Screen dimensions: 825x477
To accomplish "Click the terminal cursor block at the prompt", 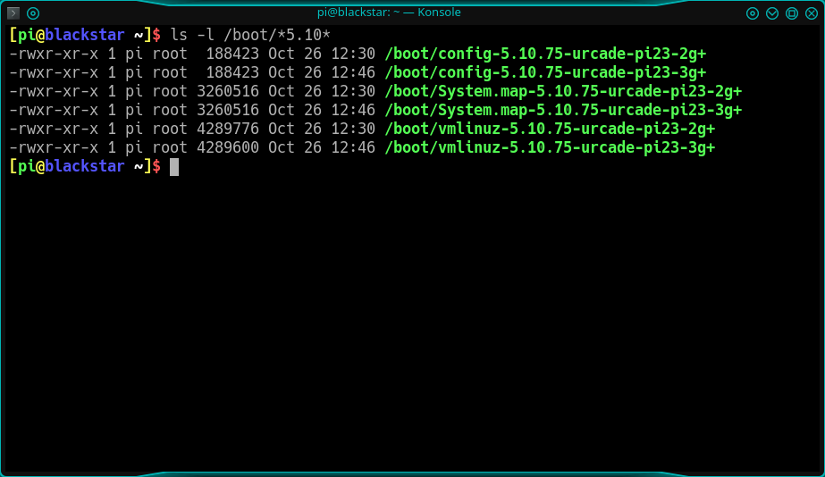I will (174, 167).
